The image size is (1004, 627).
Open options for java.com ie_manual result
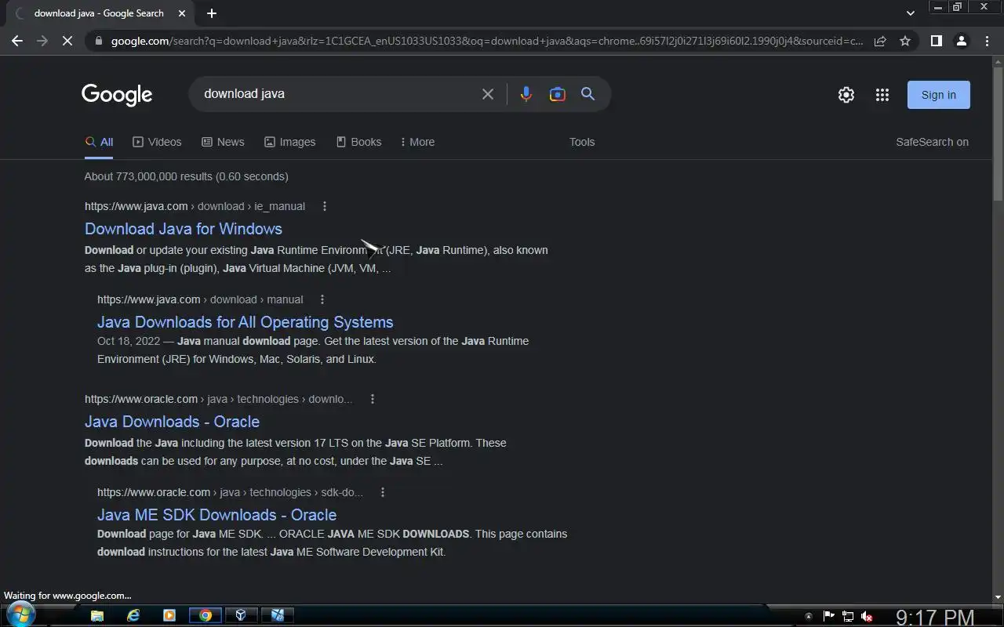tap(324, 206)
